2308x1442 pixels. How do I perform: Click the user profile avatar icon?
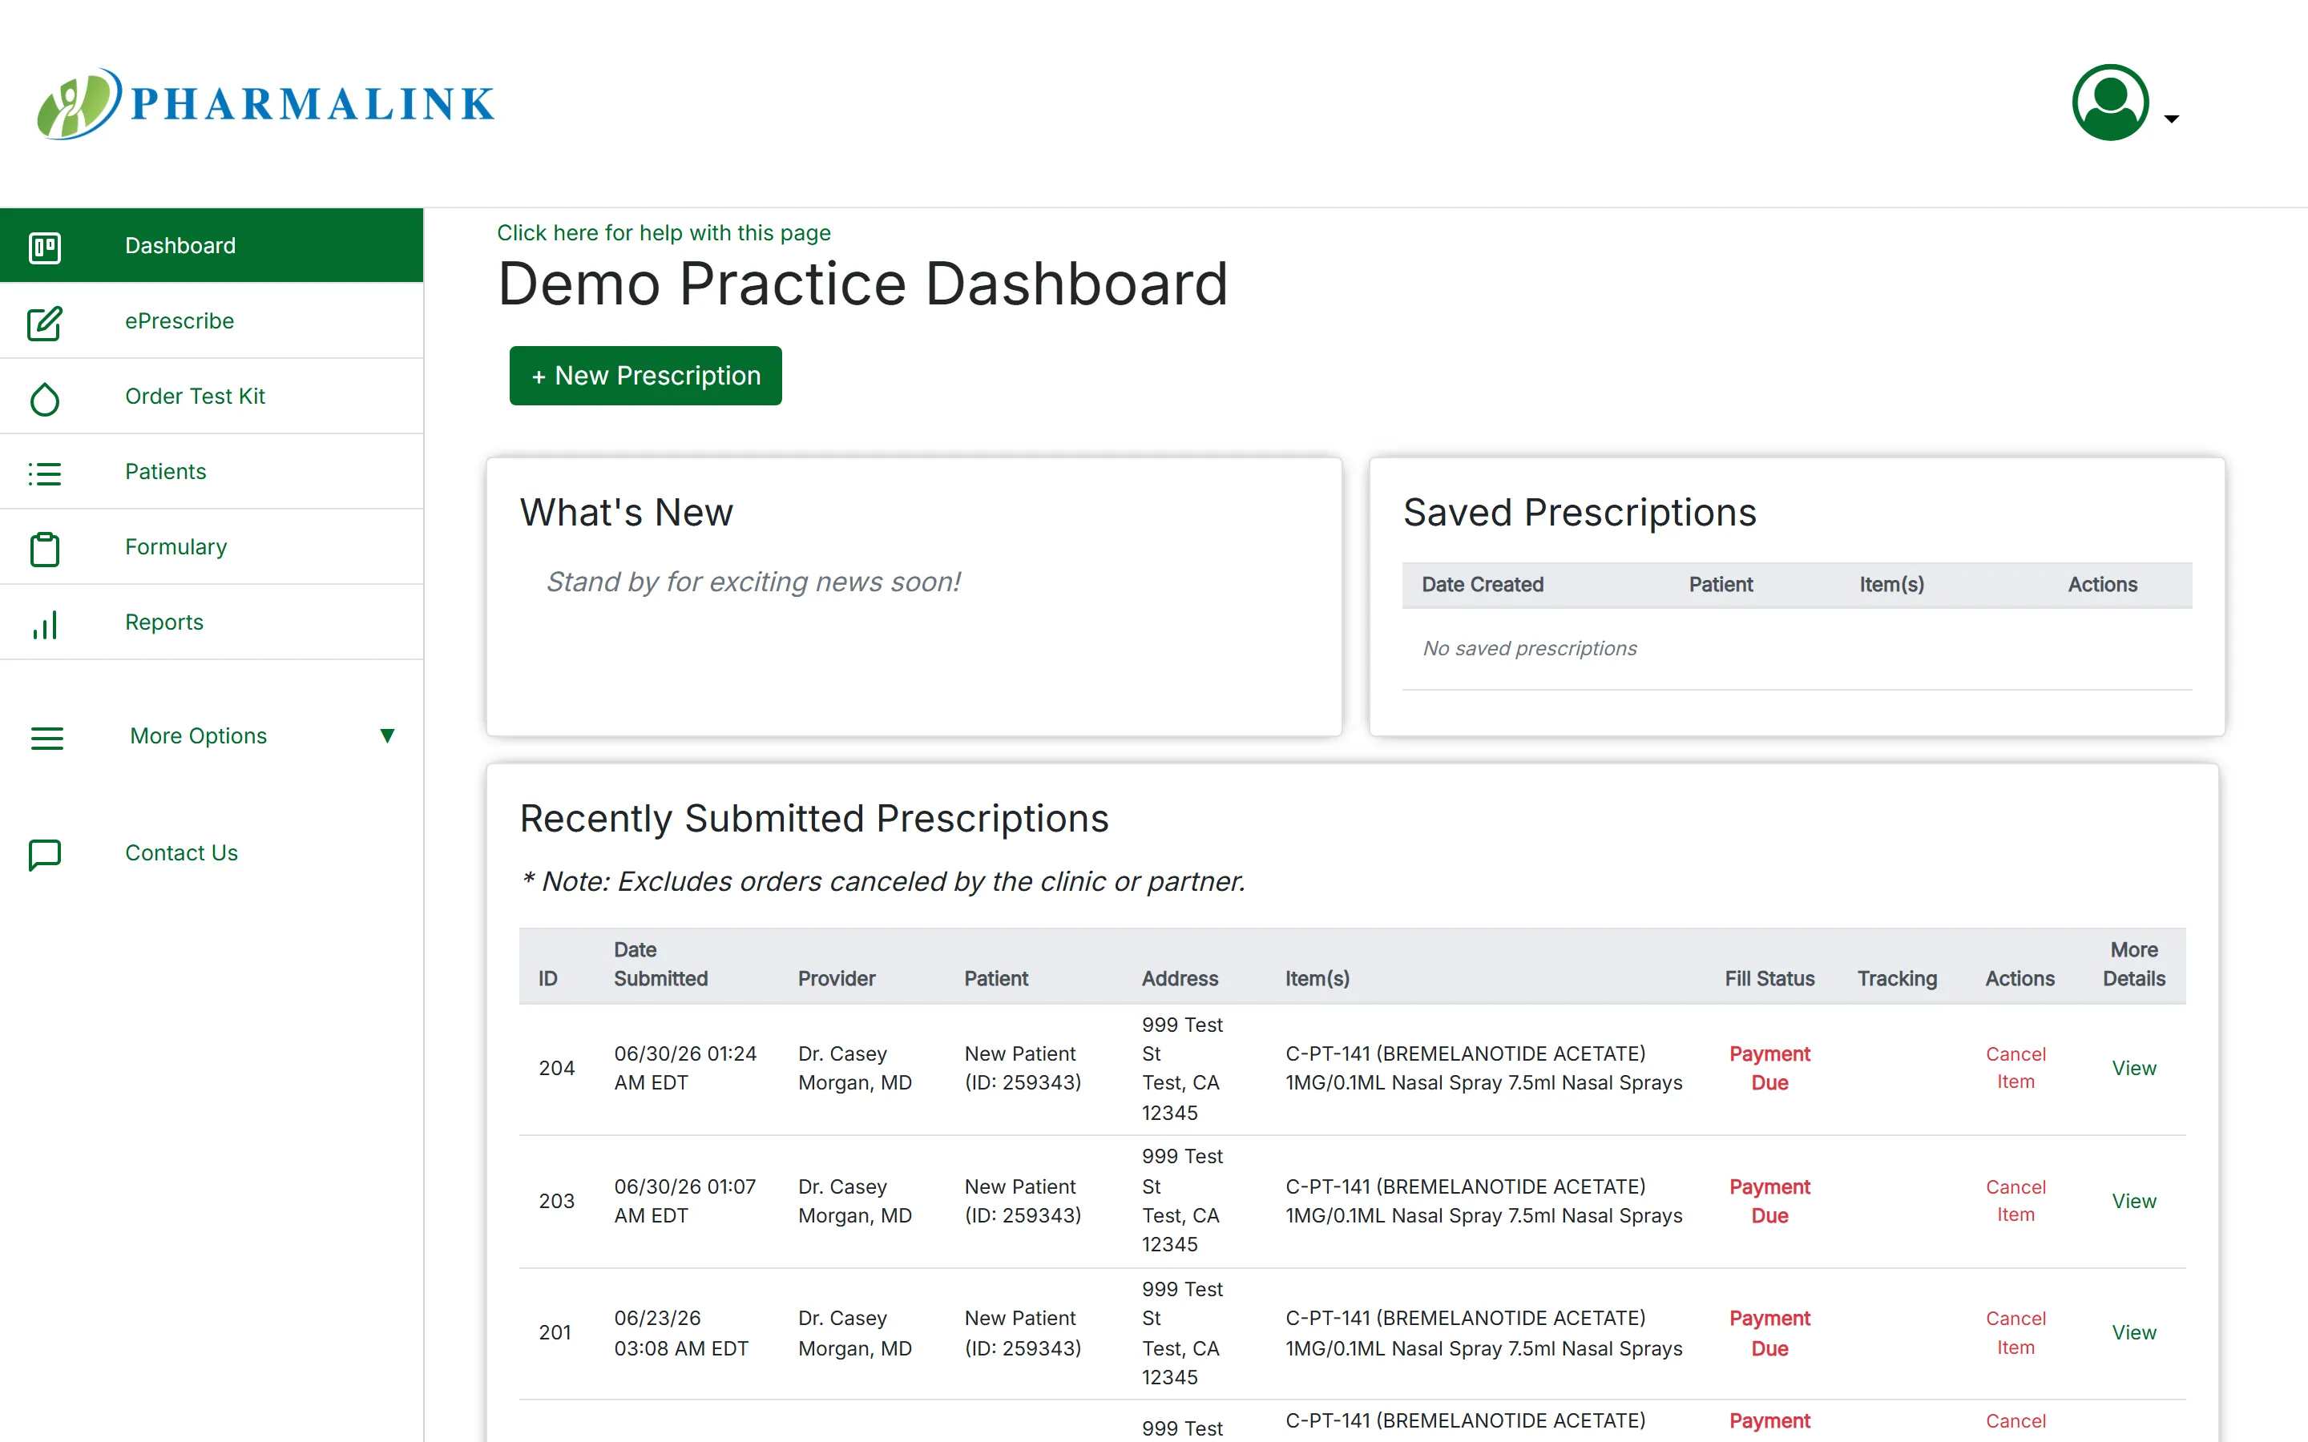pyautogui.click(x=2109, y=102)
